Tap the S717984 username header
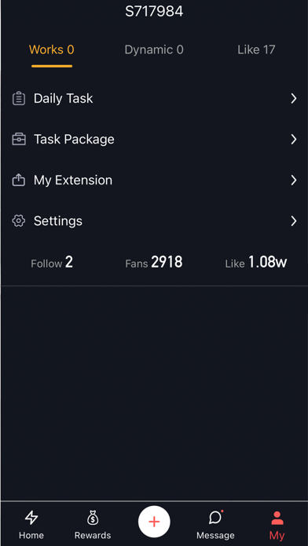The width and height of the screenshot is (308, 546). coord(154,12)
